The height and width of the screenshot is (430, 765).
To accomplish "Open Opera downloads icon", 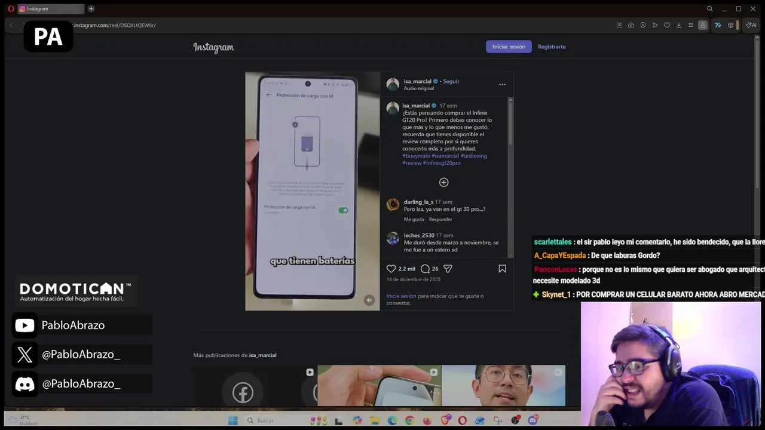I will click(x=679, y=25).
